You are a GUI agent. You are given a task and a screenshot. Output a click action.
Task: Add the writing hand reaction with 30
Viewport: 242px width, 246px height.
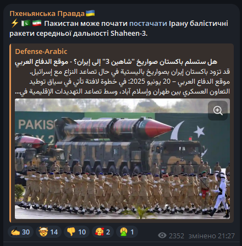click(x=20, y=232)
